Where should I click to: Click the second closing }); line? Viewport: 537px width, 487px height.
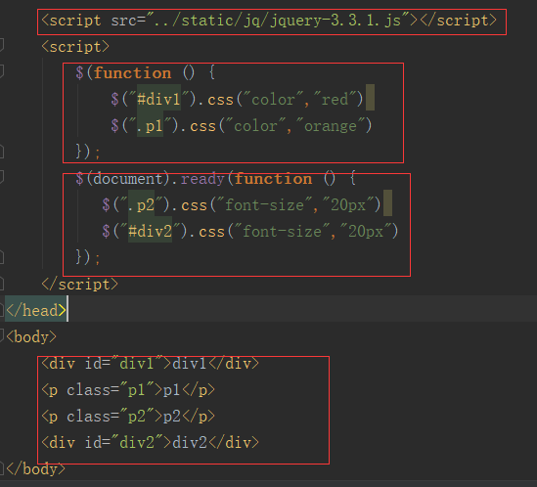[x=88, y=257]
